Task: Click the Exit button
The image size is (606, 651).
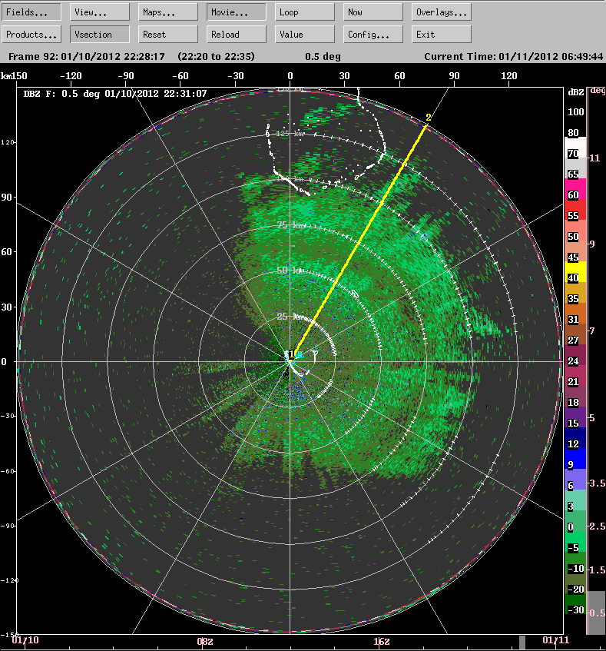Action: tap(442, 34)
